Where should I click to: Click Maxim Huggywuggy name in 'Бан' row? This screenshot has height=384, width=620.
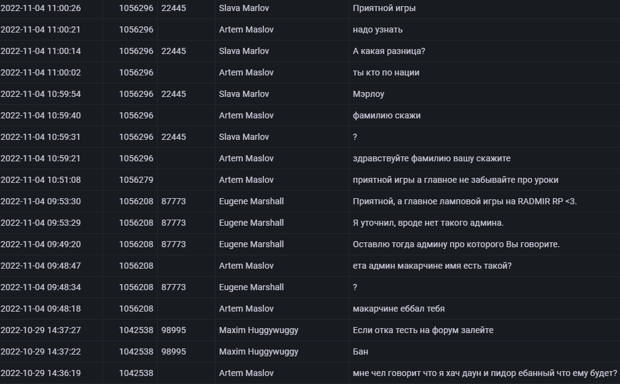coord(258,351)
